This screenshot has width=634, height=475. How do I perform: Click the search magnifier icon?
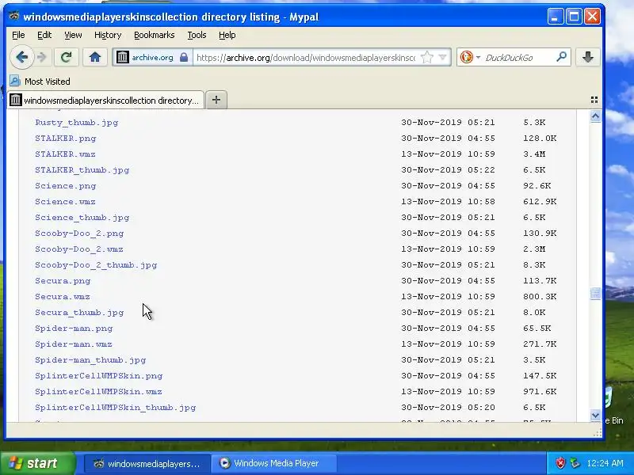(x=561, y=57)
